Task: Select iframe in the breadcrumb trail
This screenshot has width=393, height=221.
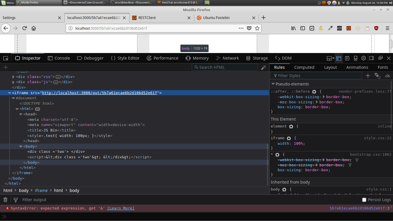Action: pyautogui.click(x=41, y=190)
